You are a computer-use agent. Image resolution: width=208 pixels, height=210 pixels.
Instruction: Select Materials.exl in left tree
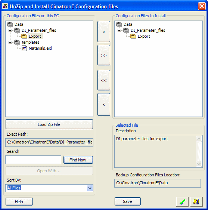(40, 48)
